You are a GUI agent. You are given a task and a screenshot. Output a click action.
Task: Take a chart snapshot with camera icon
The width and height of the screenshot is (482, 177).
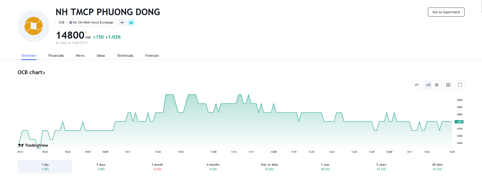[448, 85]
